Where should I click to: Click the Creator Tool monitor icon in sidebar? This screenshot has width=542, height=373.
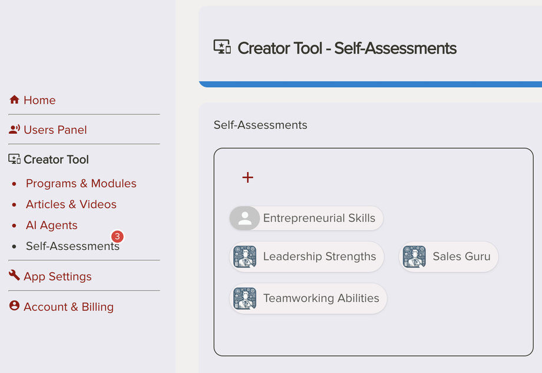click(15, 159)
